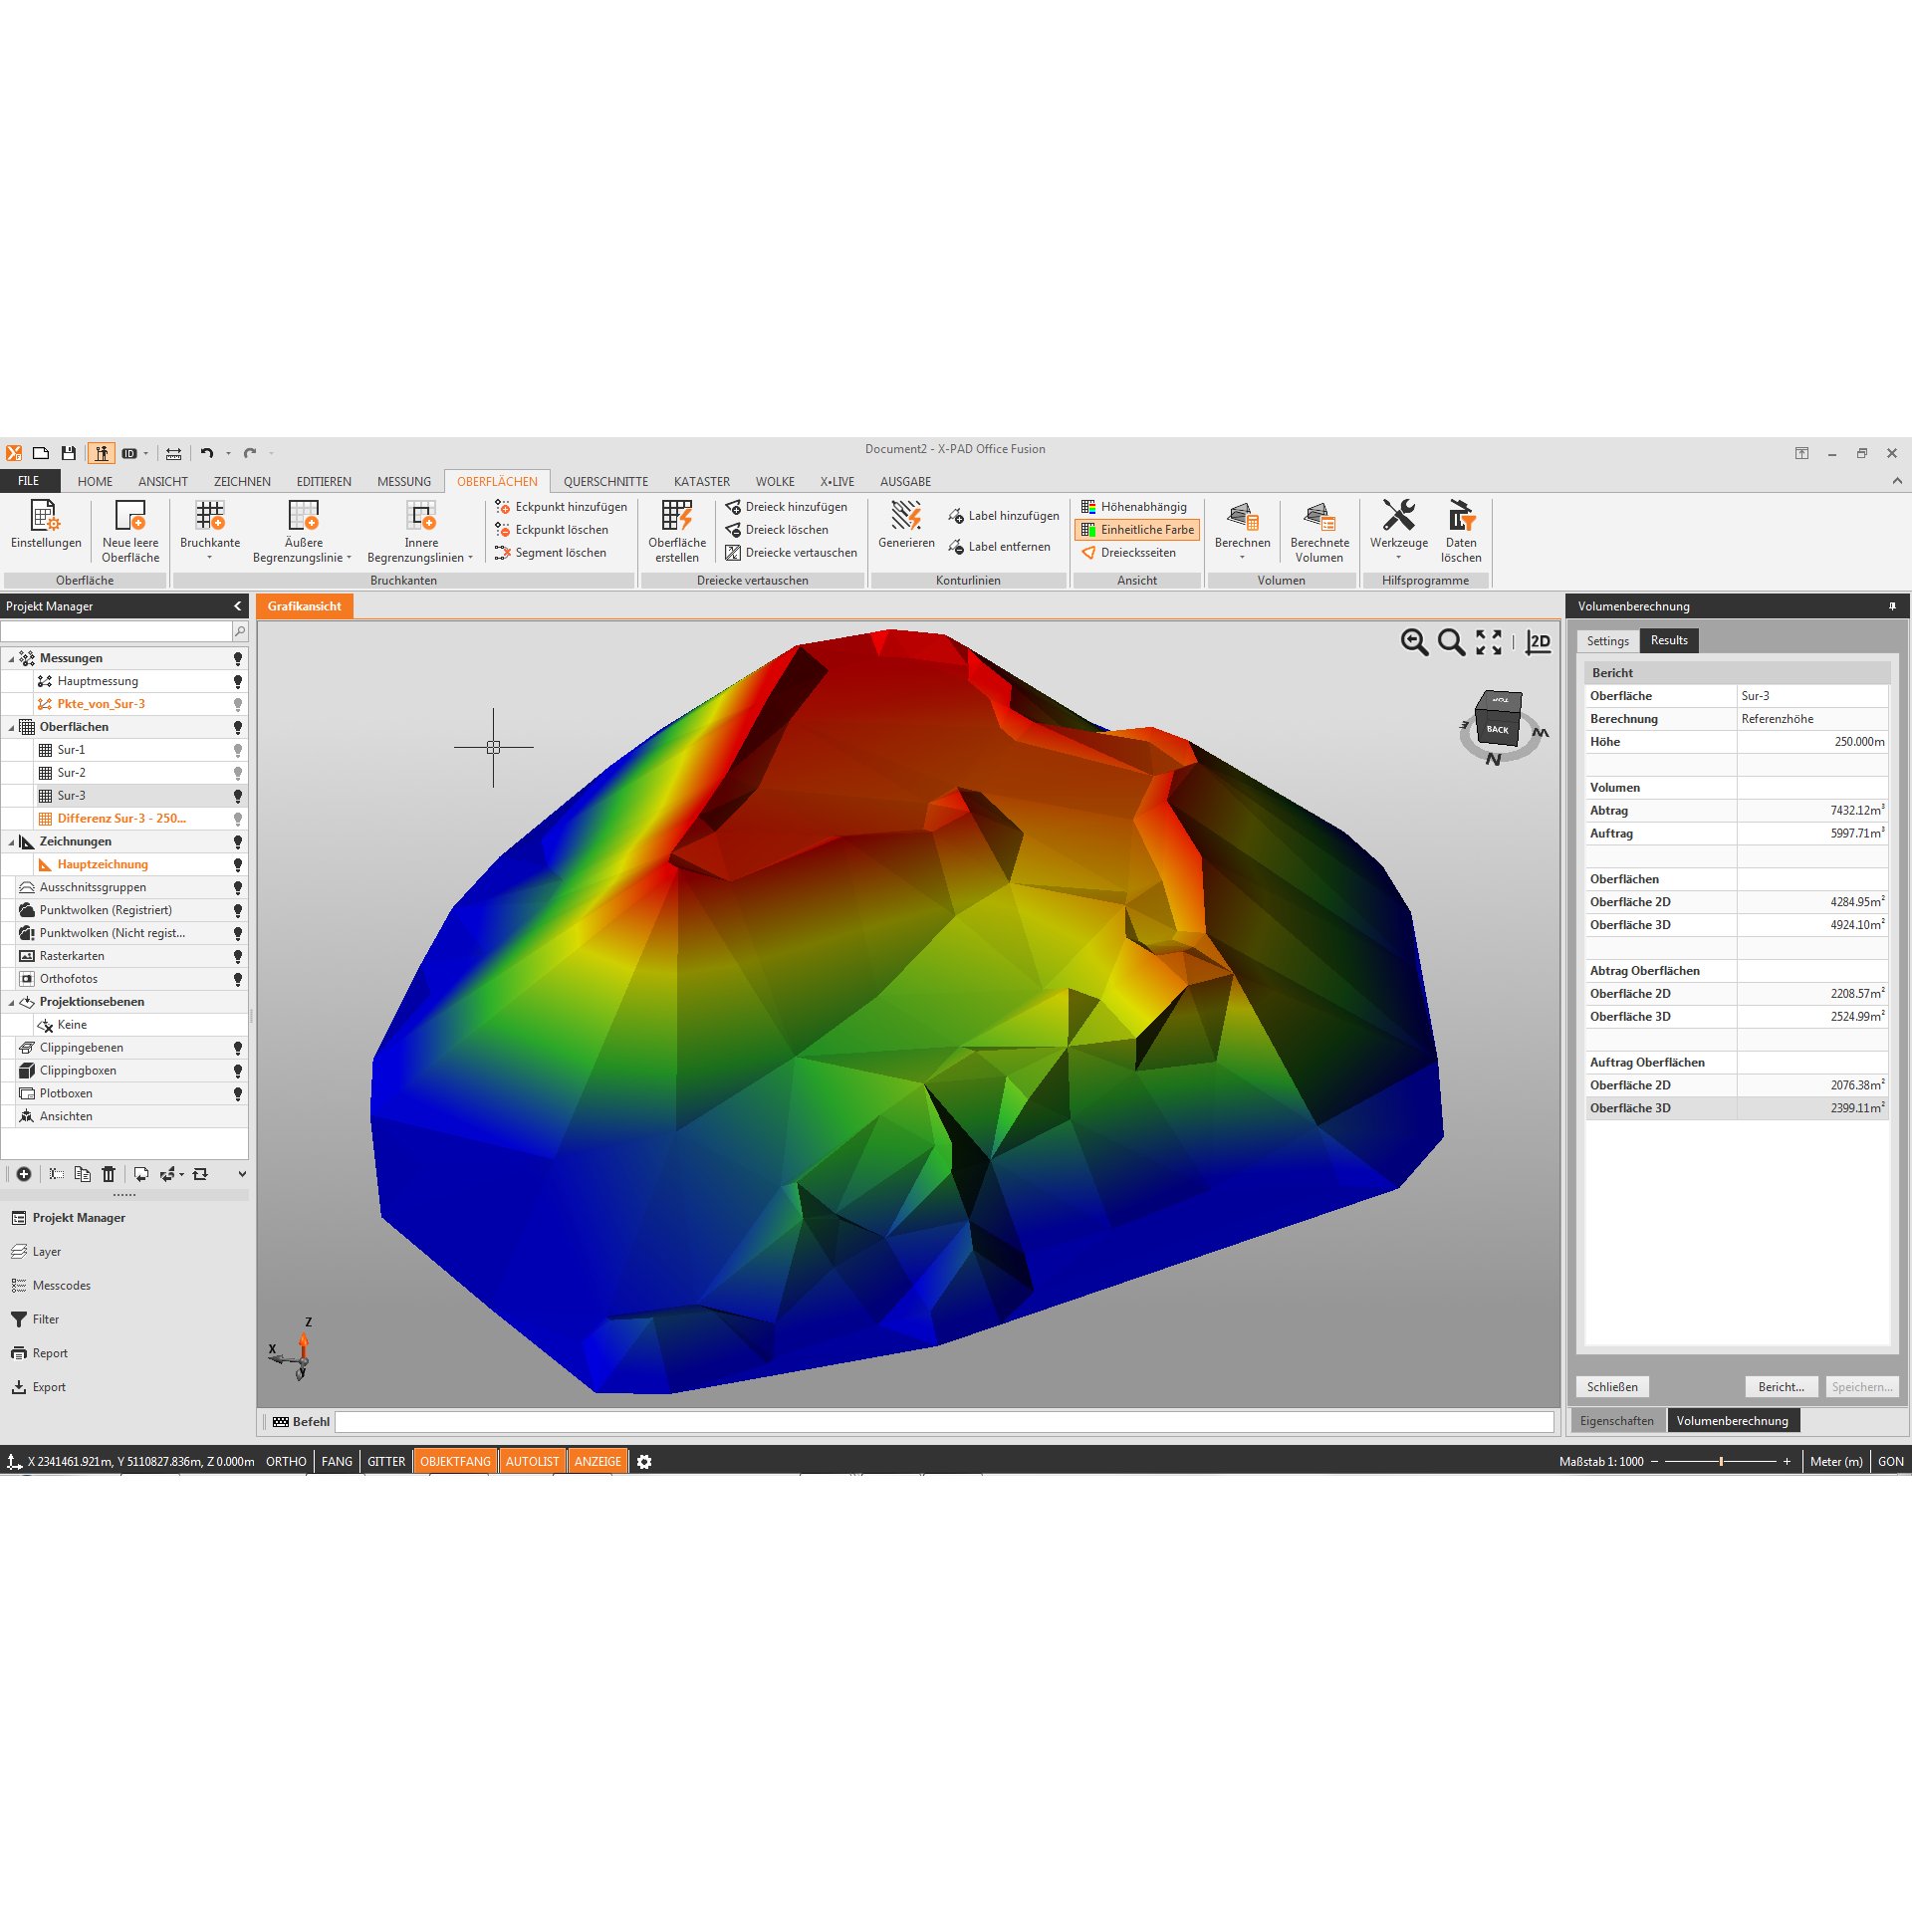The width and height of the screenshot is (1912, 1912).
Task: Click the Bruchkante (Break Edge) tool icon
Action: pyautogui.click(x=212, y=525)
